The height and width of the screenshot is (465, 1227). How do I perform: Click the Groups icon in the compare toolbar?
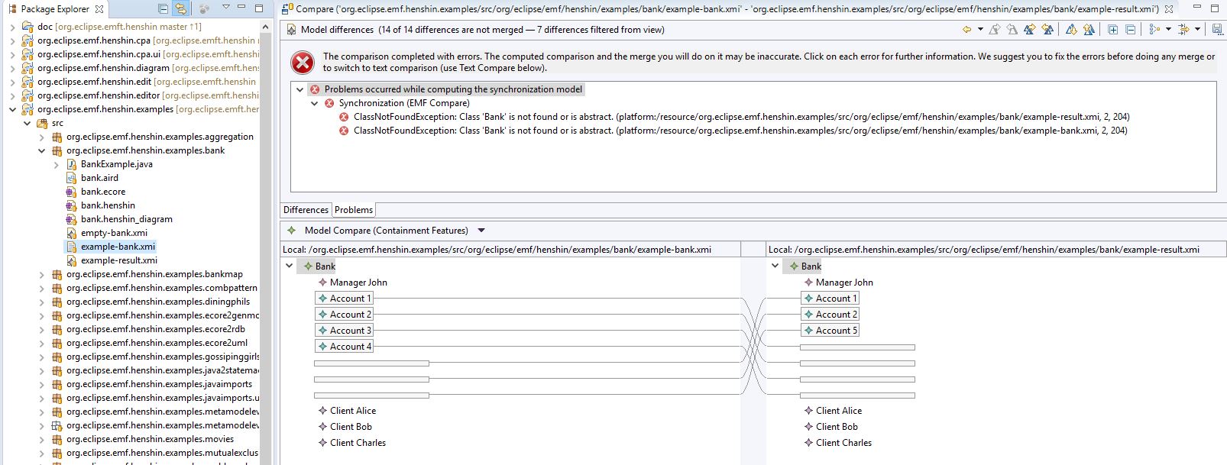tap(1154, 30)
